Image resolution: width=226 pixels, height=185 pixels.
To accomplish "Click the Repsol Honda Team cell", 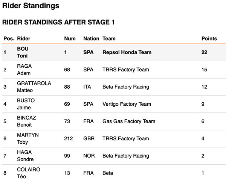I will click(127, 52).
